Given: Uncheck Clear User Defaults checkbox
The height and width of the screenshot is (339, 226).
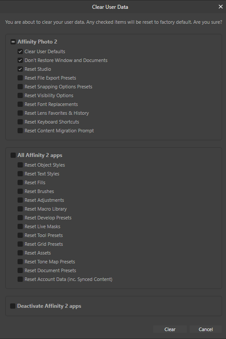Looking at the screenshot, I should 20,51.
